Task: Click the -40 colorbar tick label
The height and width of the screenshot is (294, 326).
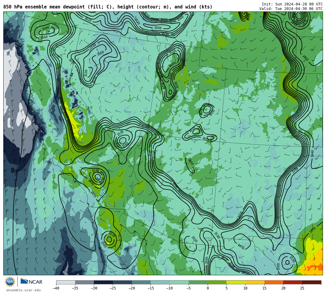Action: tap(56, 288)
